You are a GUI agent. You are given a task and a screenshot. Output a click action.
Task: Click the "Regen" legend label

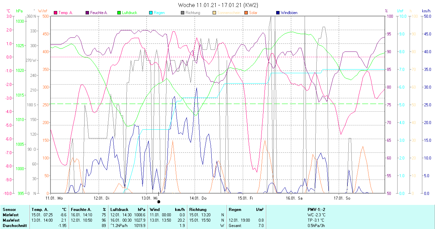[159, 13]
